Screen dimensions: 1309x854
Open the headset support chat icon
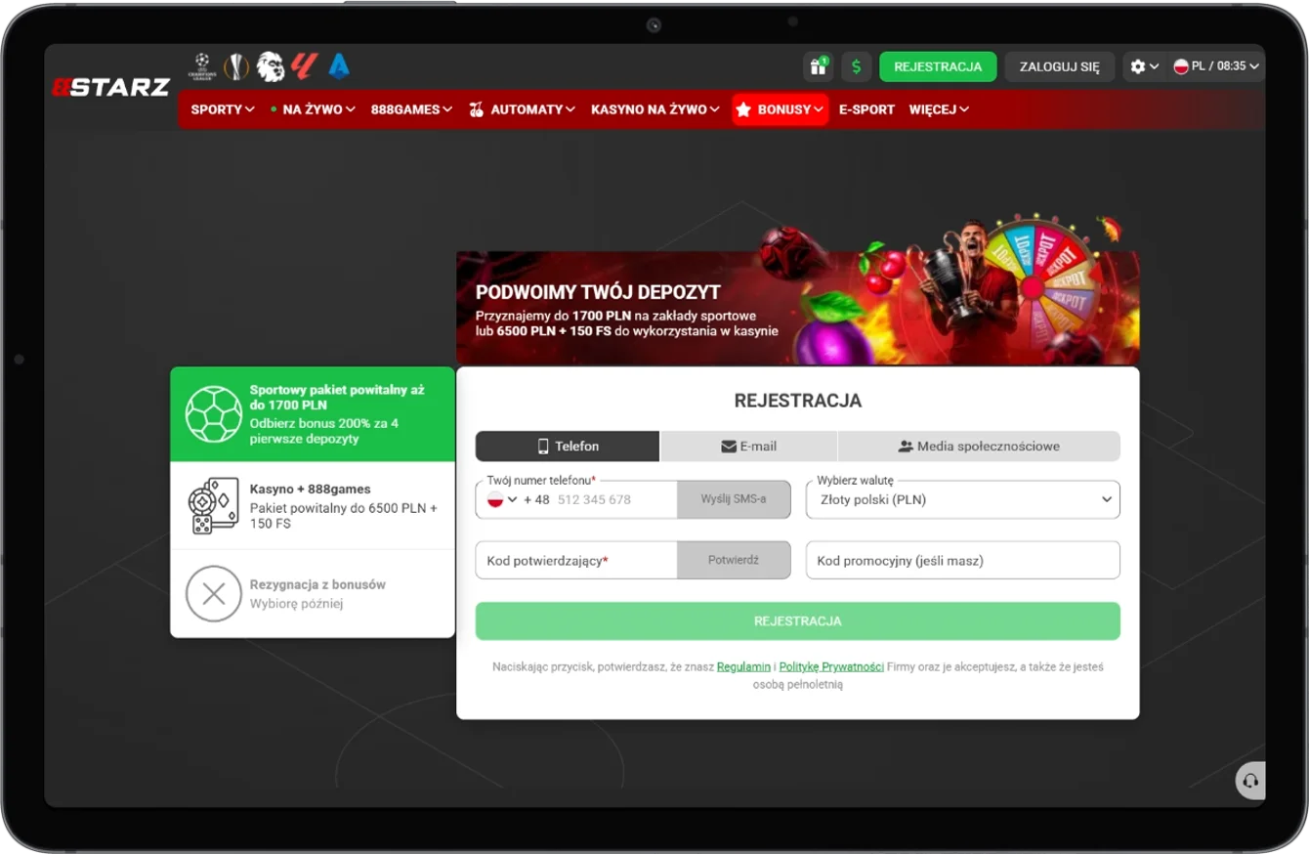pyautogui.click(x=1250, y=781)
